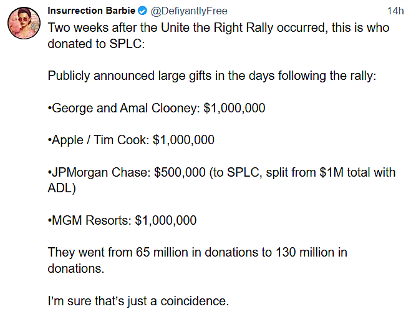This screenshot has height=314, width=411.
Task: Click the '65 million' figure
Action: (x=162, y=252)
